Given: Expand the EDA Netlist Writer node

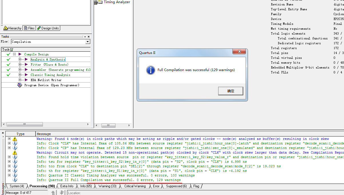Looking at the screenshot, I should tap(20, 80).
